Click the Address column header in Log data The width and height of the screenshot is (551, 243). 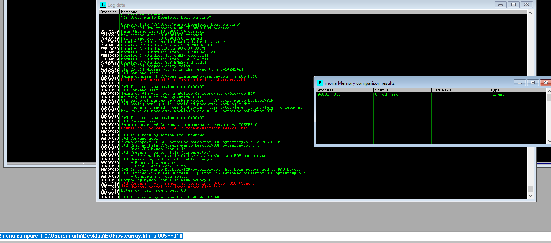(x=110, y=12)
